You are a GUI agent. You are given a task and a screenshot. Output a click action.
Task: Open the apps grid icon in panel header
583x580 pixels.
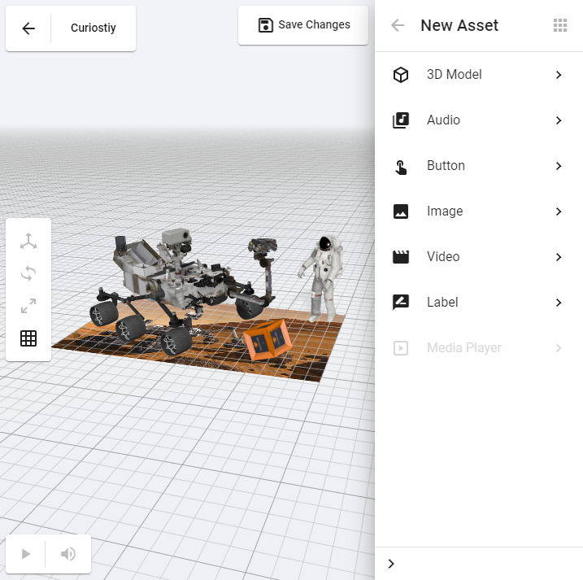pos(560,25)
